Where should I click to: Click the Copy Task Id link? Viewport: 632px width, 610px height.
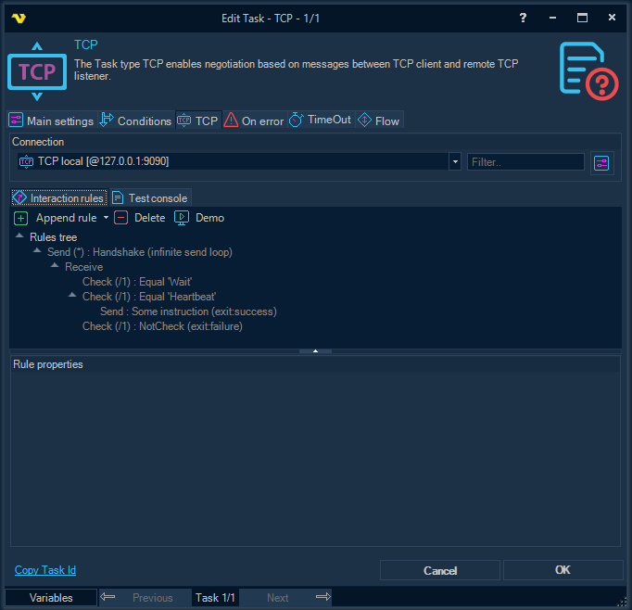45,570
